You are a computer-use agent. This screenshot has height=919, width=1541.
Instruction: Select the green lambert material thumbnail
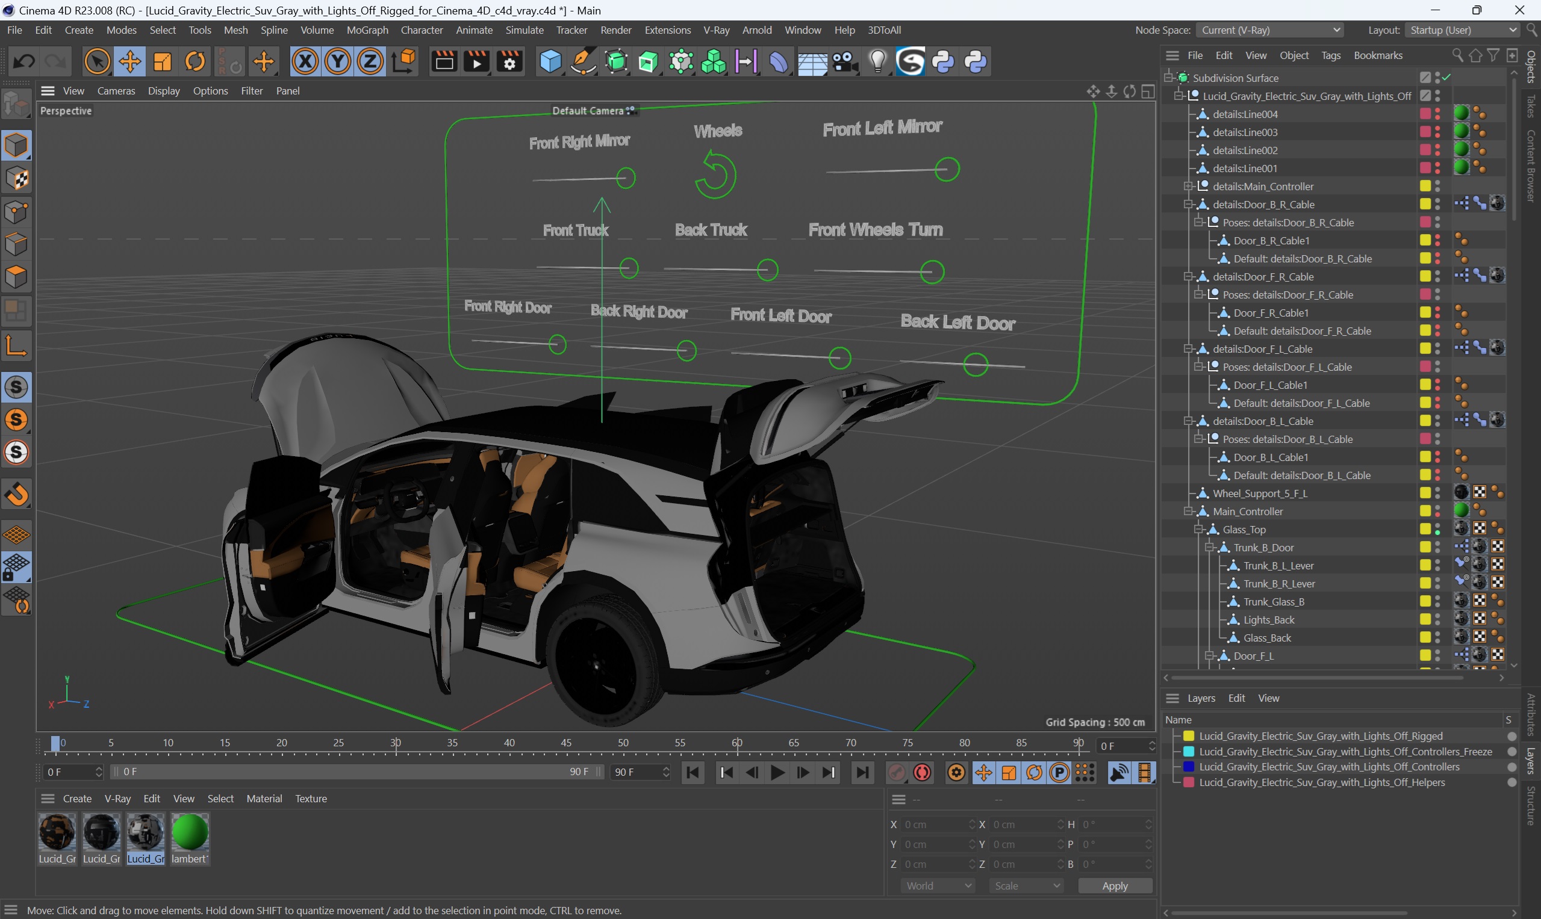(x=190, y=833)
